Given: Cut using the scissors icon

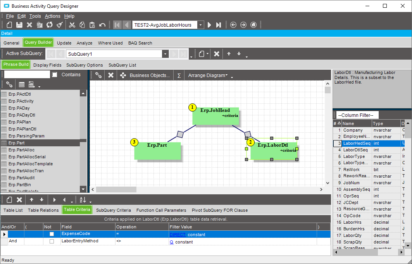Looking at the screenshot, I should point(72,25).
